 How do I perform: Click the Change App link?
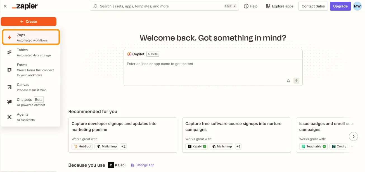click(x=143, y=165)
